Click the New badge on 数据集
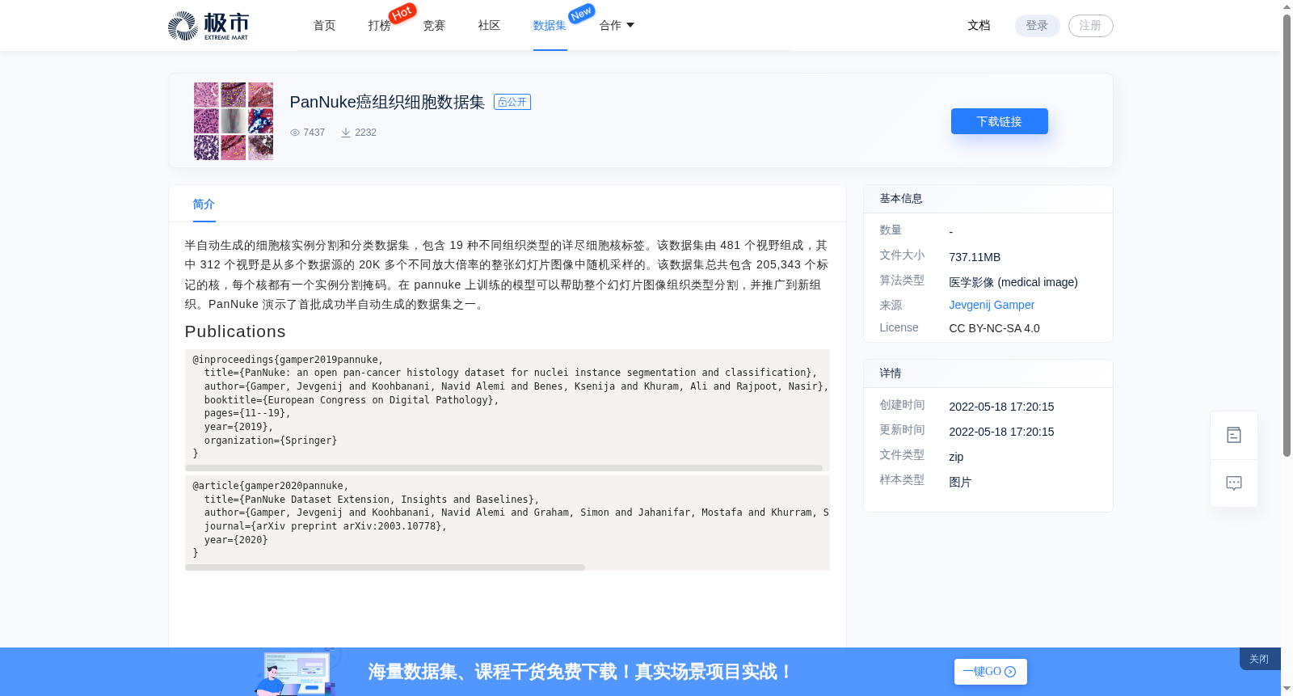 [x=582, y=13]
